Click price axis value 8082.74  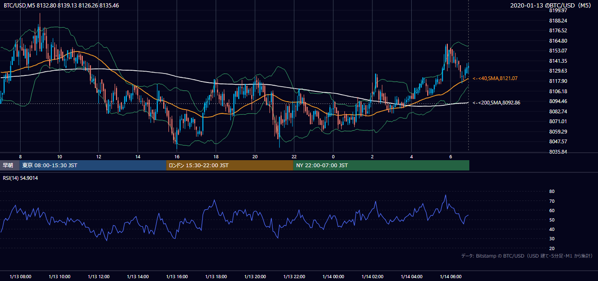click(x=558, y=111)
